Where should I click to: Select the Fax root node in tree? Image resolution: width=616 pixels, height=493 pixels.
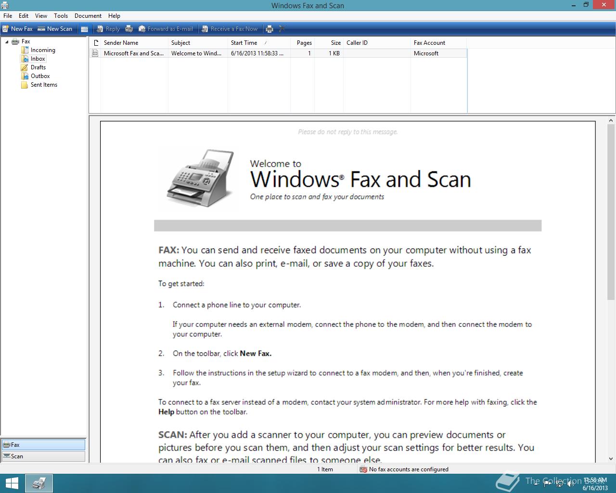pos(26,41)
